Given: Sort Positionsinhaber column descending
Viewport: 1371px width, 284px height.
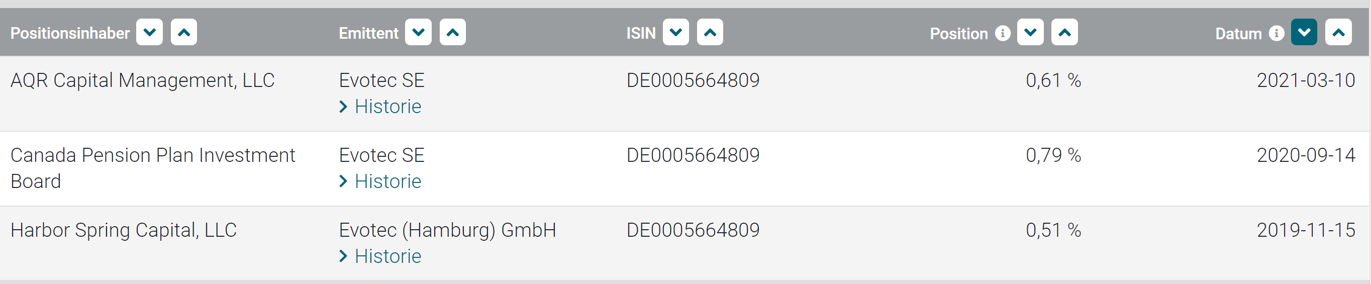Looking at the screenshot, I should click(x=150, y=33).
